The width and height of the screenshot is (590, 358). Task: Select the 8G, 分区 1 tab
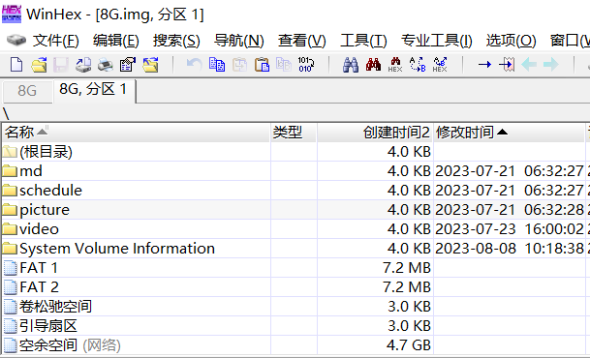[x=94, y=90]
